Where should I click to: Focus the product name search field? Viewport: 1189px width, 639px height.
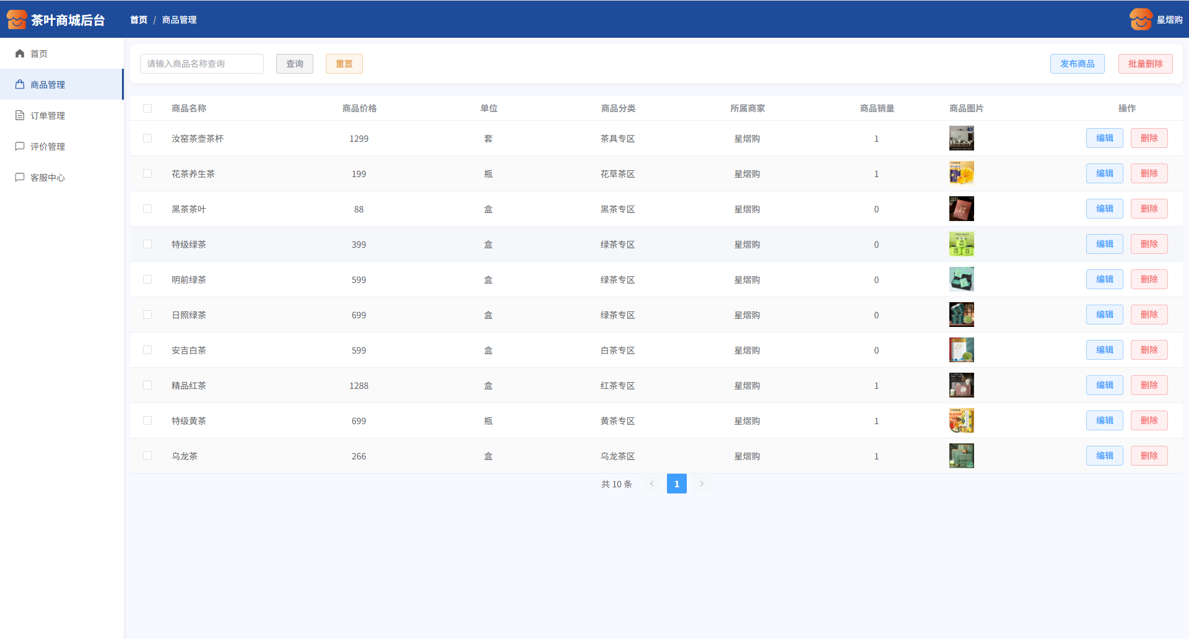(202, 64)
